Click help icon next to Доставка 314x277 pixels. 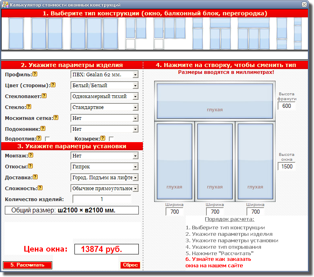(x=35, y=177)
